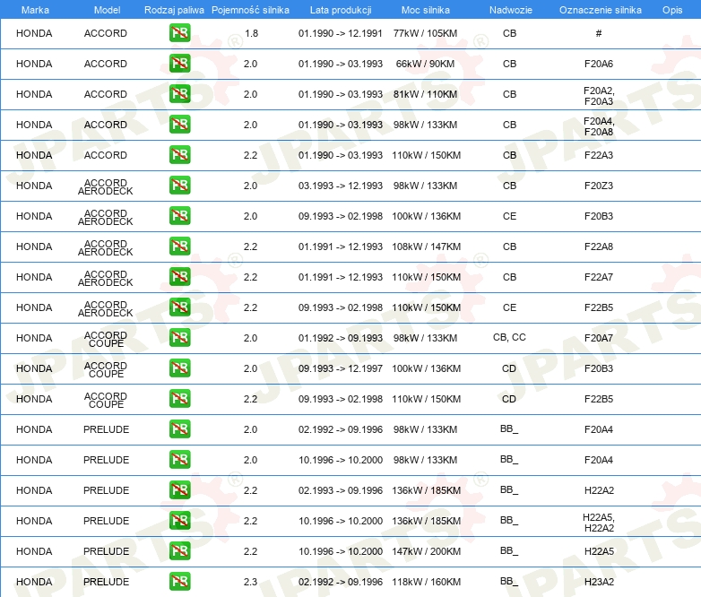
Task: Select the F22A7 engine code cell
Action: pos(599,276)
